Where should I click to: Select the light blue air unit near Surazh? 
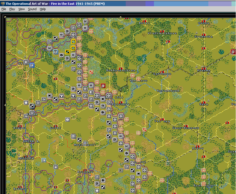coord(56,52)
